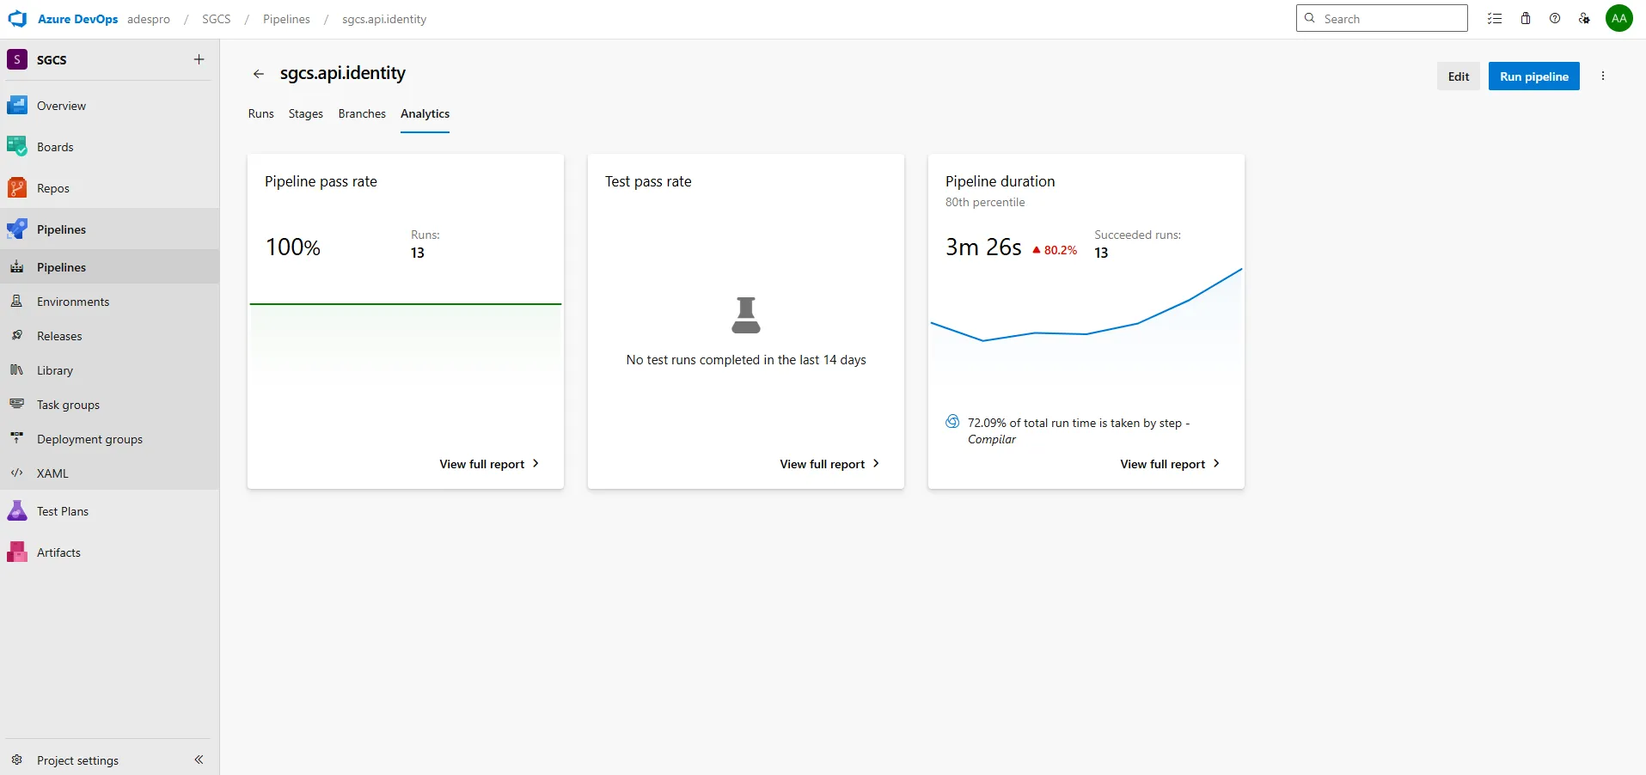Open the User settings icon

pos(1584,19)
